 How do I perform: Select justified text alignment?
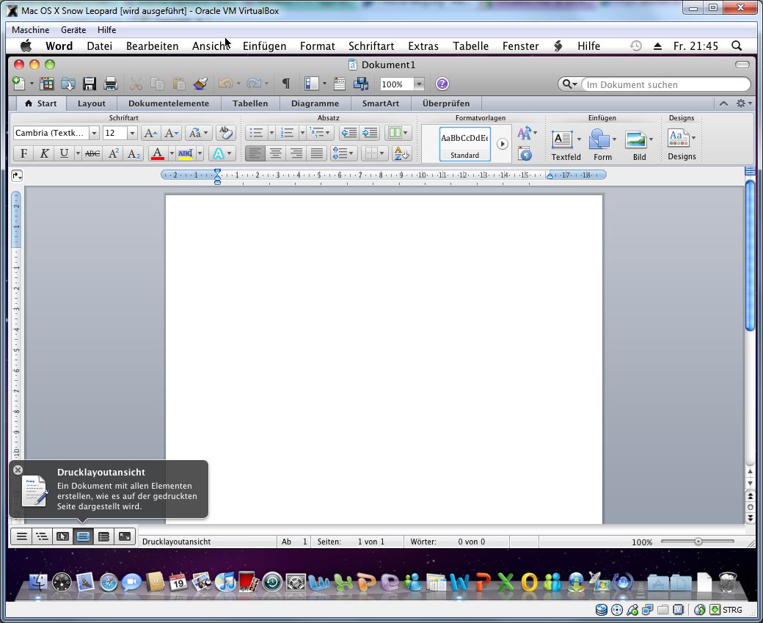317,154
